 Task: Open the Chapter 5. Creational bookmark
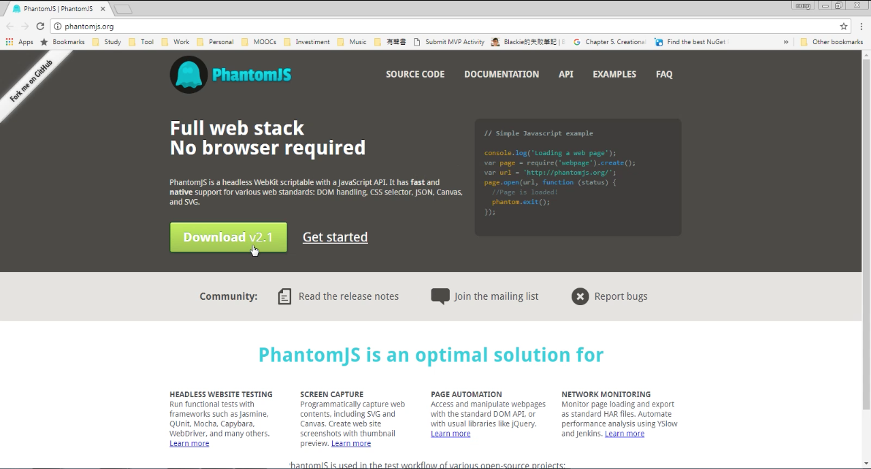pyautogui.click(x=610, y=42)
